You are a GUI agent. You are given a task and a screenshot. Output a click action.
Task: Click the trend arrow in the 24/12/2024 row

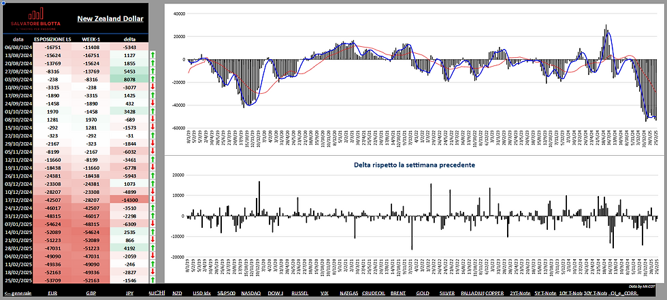point(152,207)
